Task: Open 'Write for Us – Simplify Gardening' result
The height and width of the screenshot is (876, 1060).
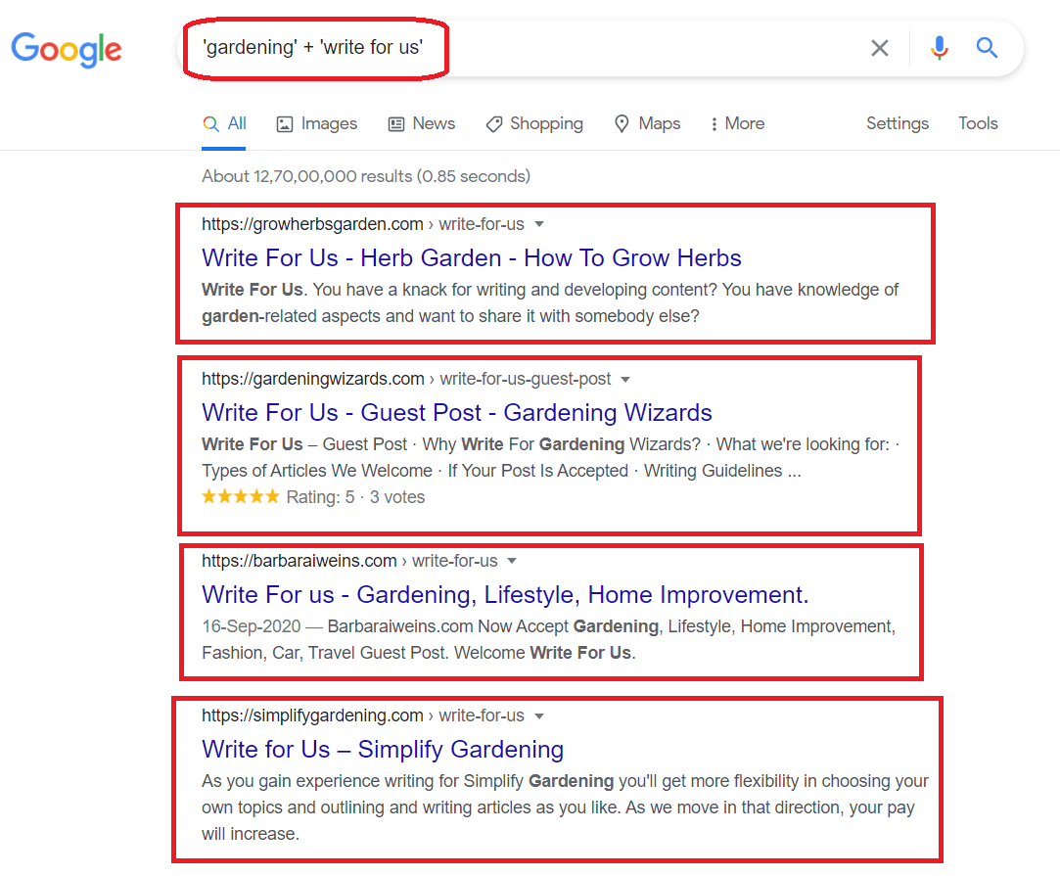Action: click(x=383, y=750)
